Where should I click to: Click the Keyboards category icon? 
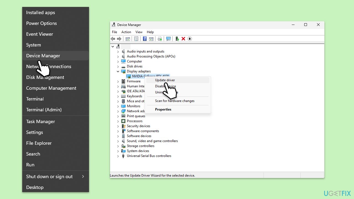(x=123, y=96)
